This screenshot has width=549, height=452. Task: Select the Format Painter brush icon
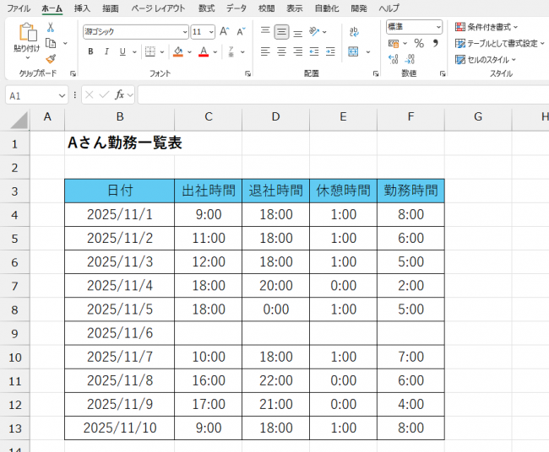tap(51, 59)
